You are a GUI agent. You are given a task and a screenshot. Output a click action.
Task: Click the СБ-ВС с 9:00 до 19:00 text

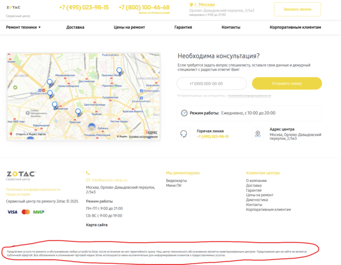tap(104, 216)
